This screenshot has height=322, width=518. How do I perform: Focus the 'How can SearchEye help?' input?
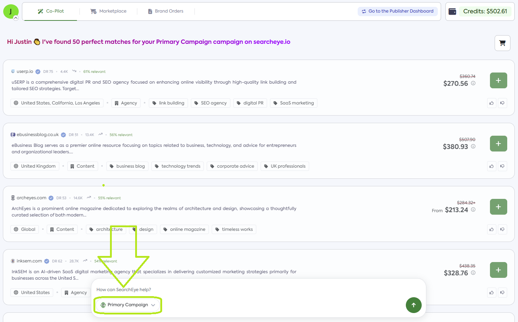point(259,290)
